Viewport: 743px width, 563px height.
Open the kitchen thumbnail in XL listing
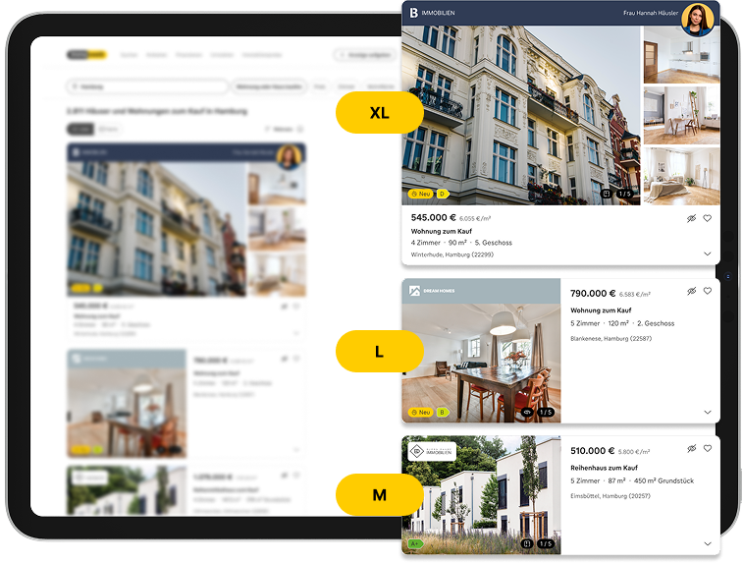[681, 55]
